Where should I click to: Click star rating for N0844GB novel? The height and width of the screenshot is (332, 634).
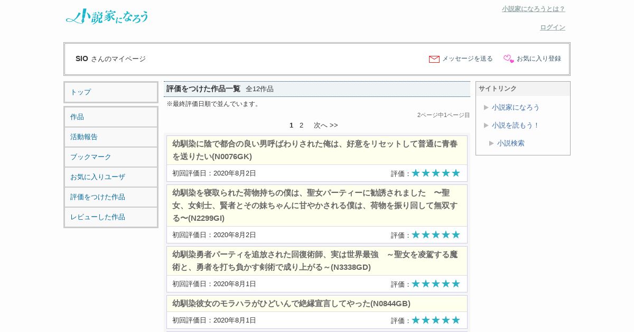point(436,320)
